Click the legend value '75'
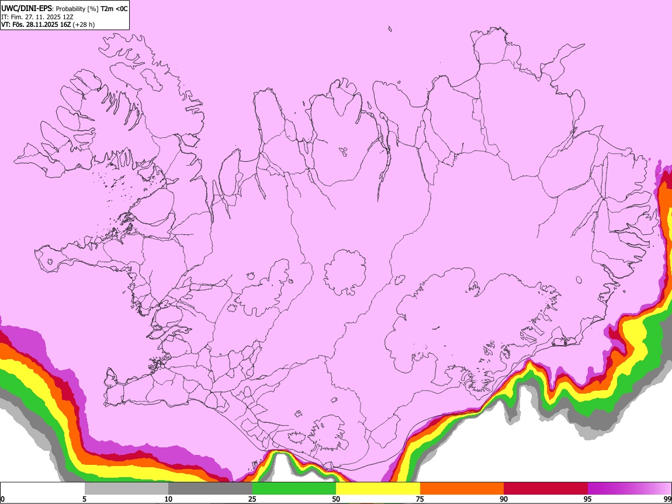This screenshot has width=672, height=504. pyautogui.click(x=420, y=499)
